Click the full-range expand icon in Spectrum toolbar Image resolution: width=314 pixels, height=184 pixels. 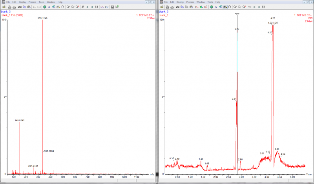(97, 7)
